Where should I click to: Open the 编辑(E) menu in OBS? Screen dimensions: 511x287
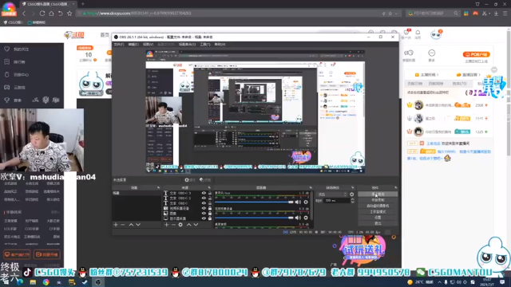(x=133, y=45)
